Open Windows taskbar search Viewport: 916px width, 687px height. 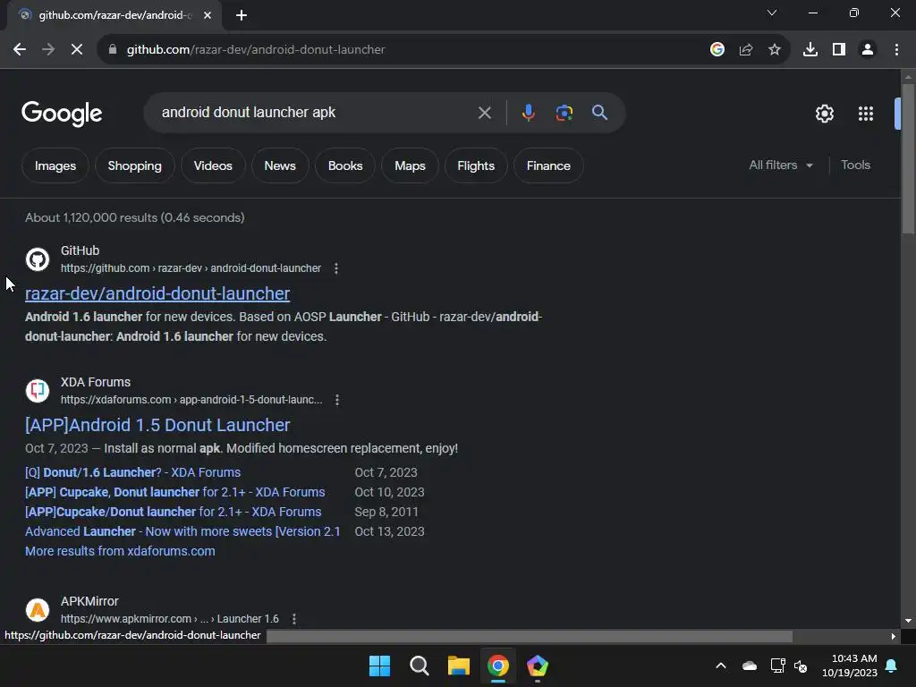click(x=419, y=666)
